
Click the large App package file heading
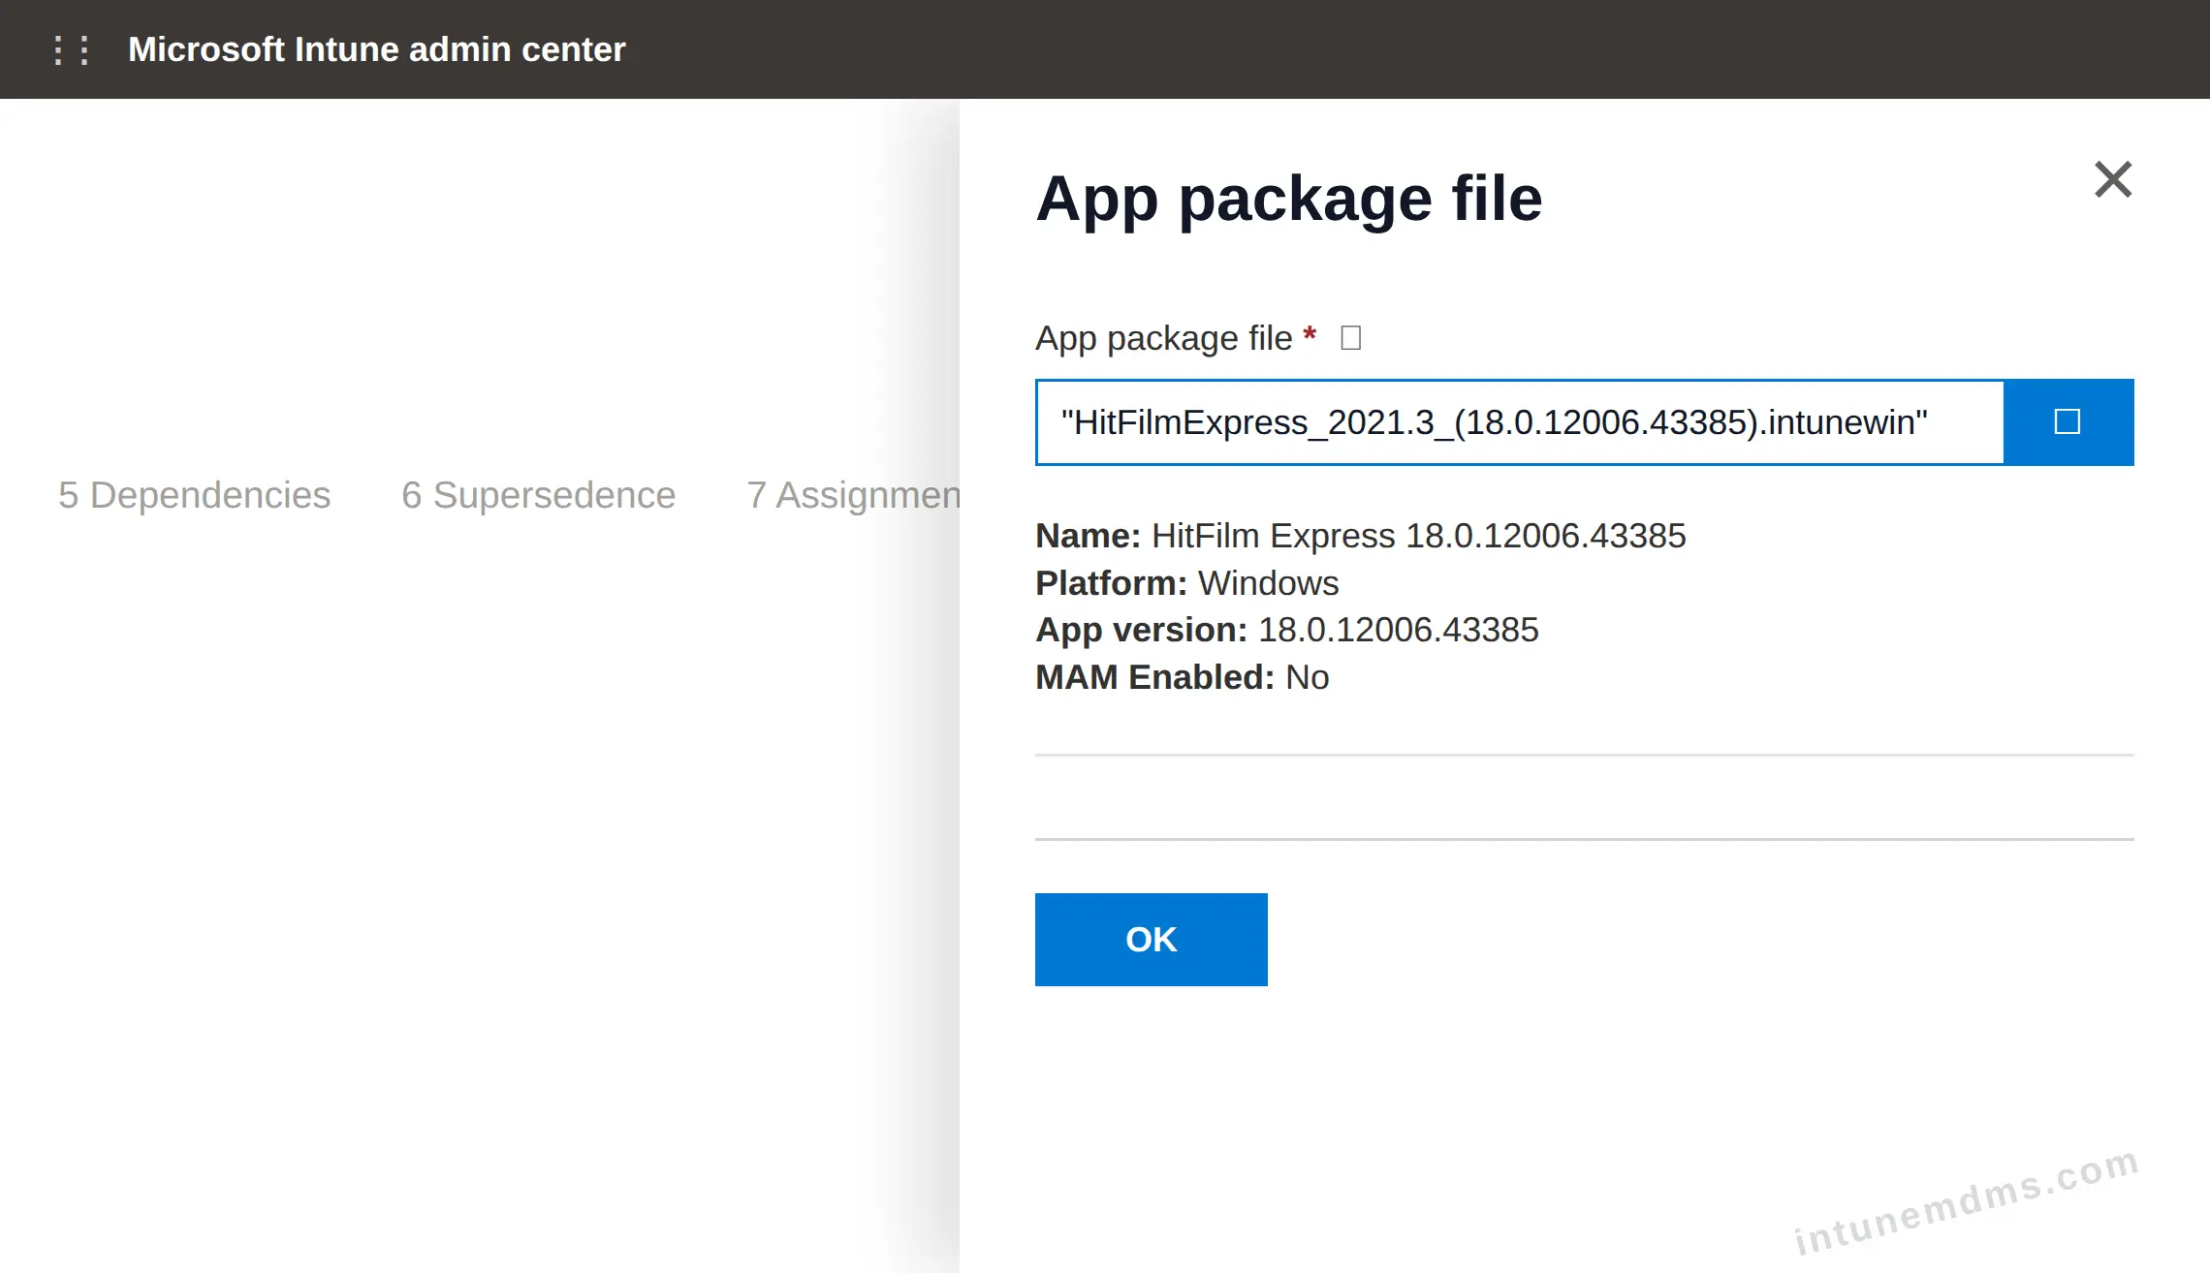tap(1289, 199)
